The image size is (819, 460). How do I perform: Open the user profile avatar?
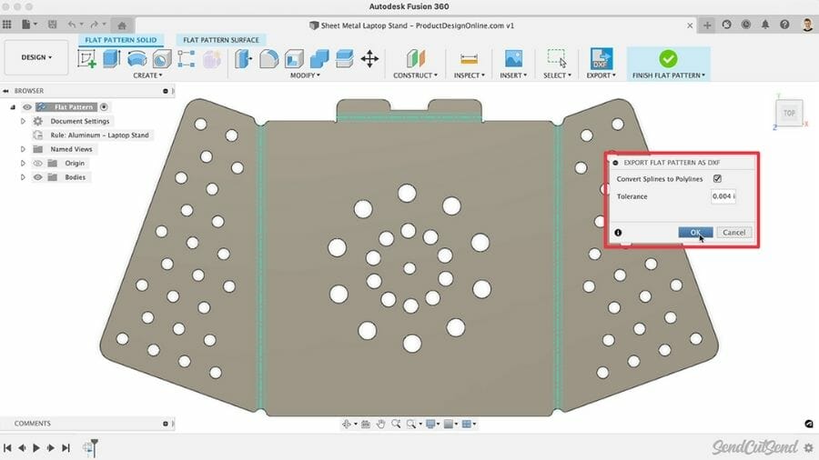807,25
